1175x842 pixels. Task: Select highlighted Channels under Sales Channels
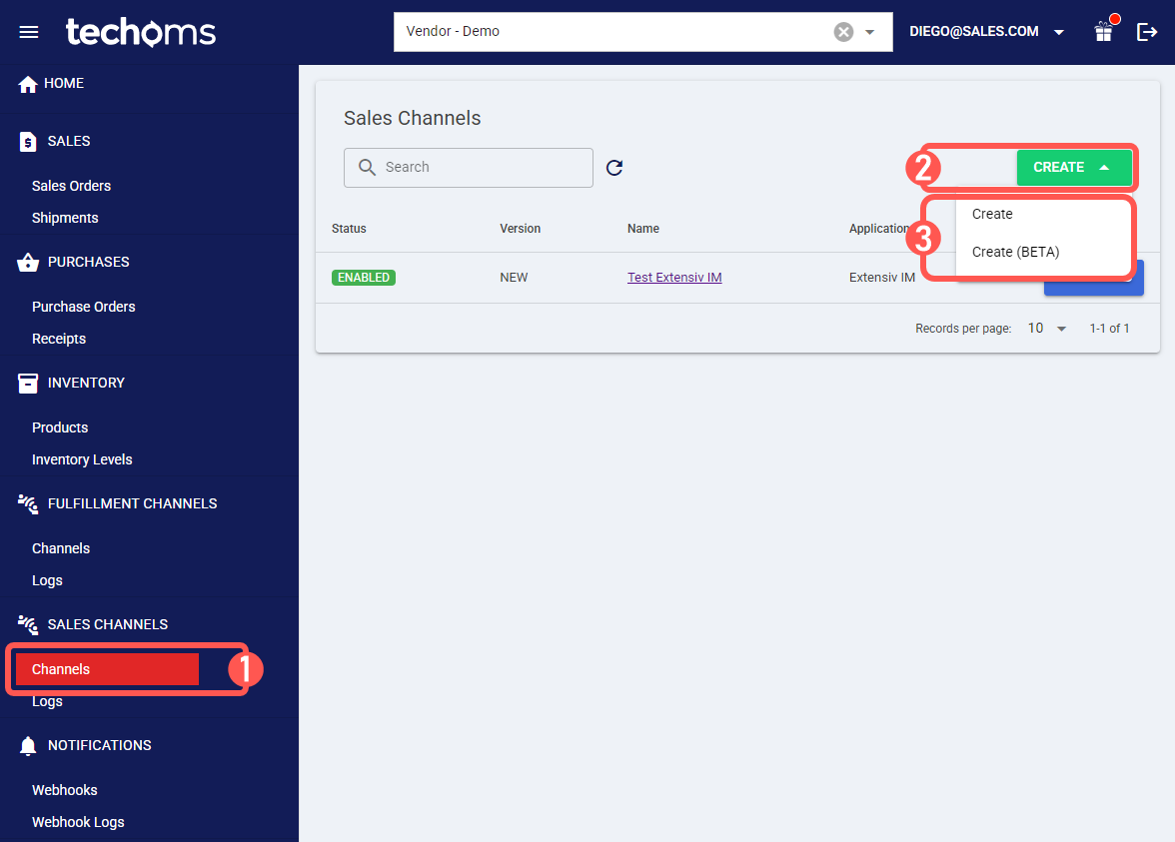pos(107,669)
